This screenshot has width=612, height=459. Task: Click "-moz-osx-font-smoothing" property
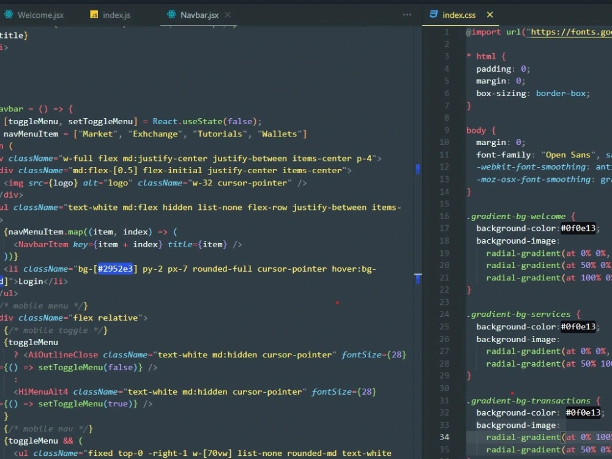(x=533, y=179)
